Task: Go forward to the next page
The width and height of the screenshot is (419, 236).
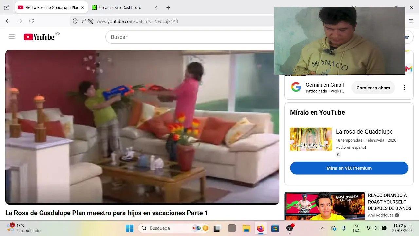Action: click(x=20, y=21)
